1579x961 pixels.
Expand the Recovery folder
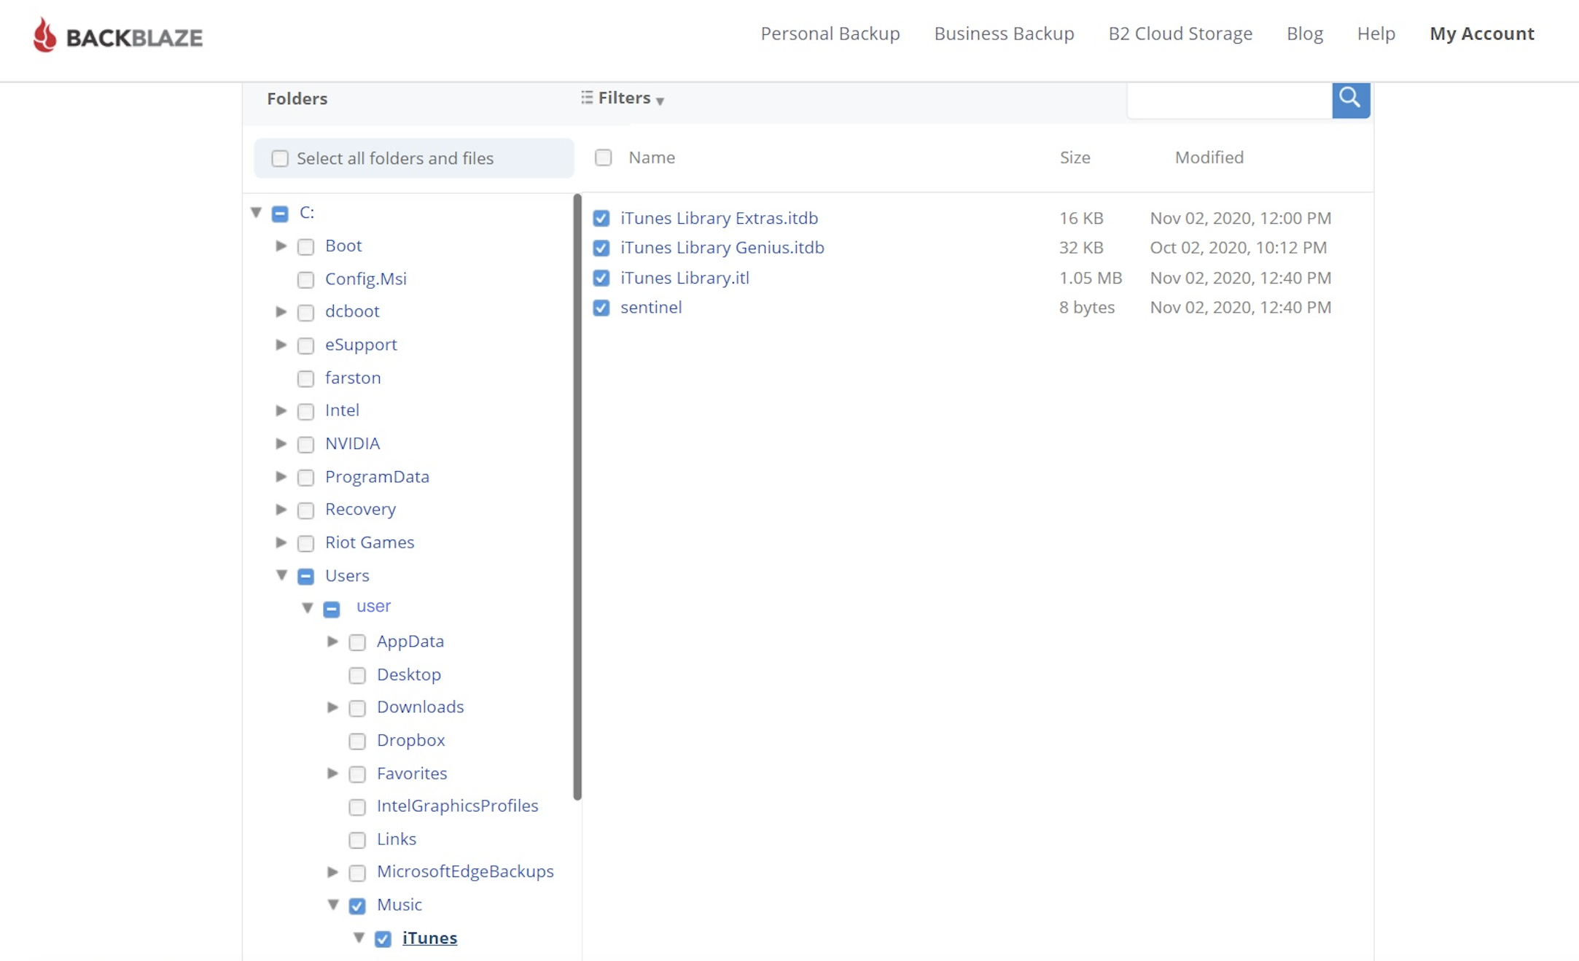click(x=281, y=509)
